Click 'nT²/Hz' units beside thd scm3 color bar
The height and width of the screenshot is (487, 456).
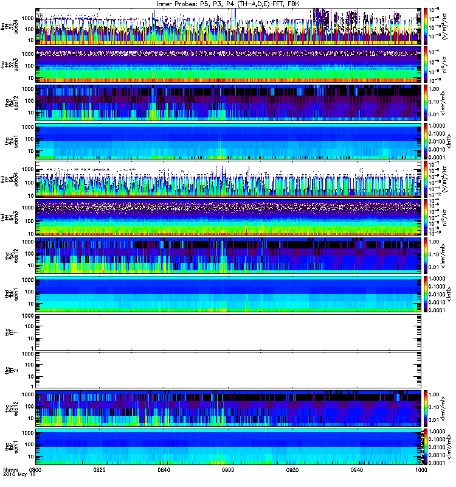(444, 217)
